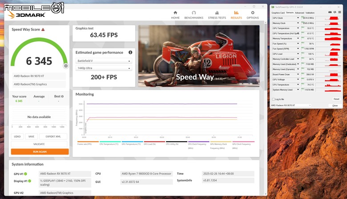Switch to Graphics Card tab in GPU-Z
Screen dimensions: 347x199
tap(278, 13)
